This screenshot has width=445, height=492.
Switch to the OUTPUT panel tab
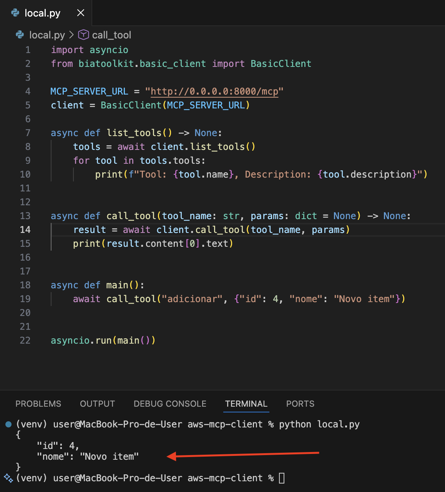(x=97, y=404)
